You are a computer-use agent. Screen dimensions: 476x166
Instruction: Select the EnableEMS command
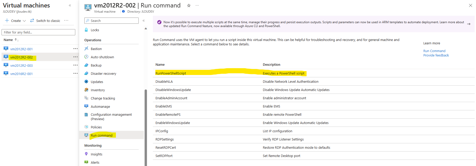coord(163,106)
